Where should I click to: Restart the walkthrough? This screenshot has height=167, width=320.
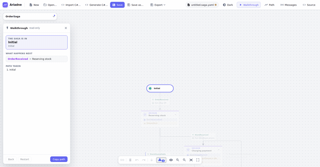pyautogui.click(x=25, y=159)
